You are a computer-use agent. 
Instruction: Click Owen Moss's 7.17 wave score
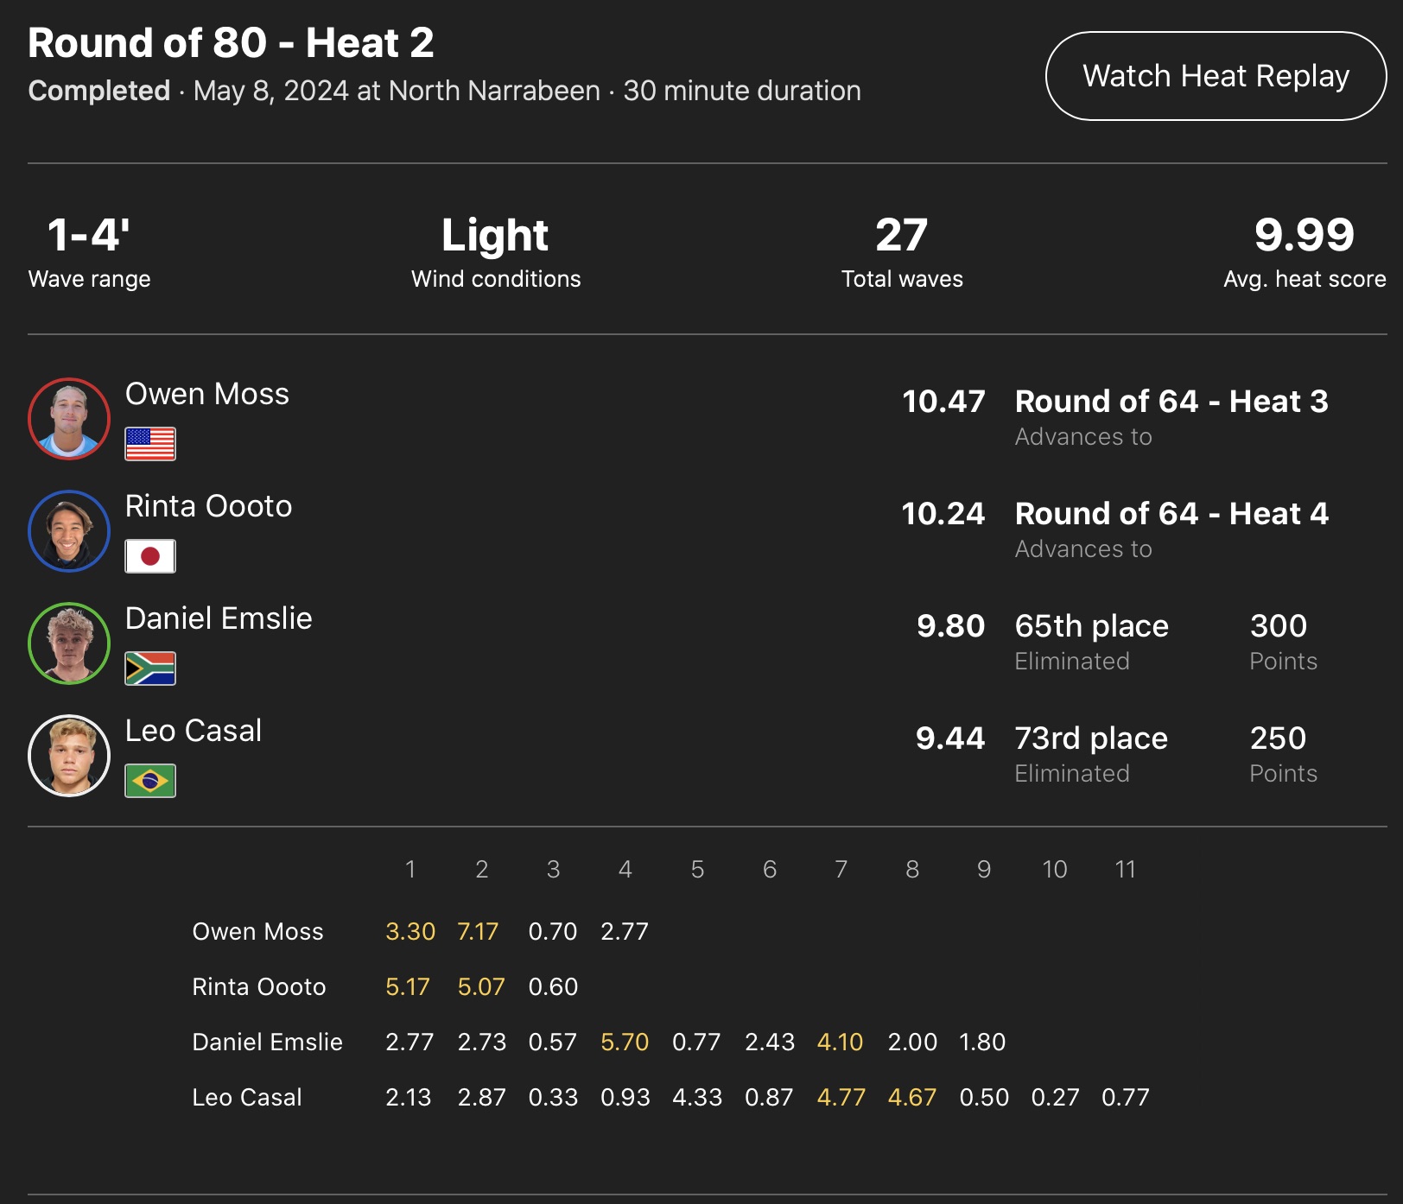[x=478, y=931]
